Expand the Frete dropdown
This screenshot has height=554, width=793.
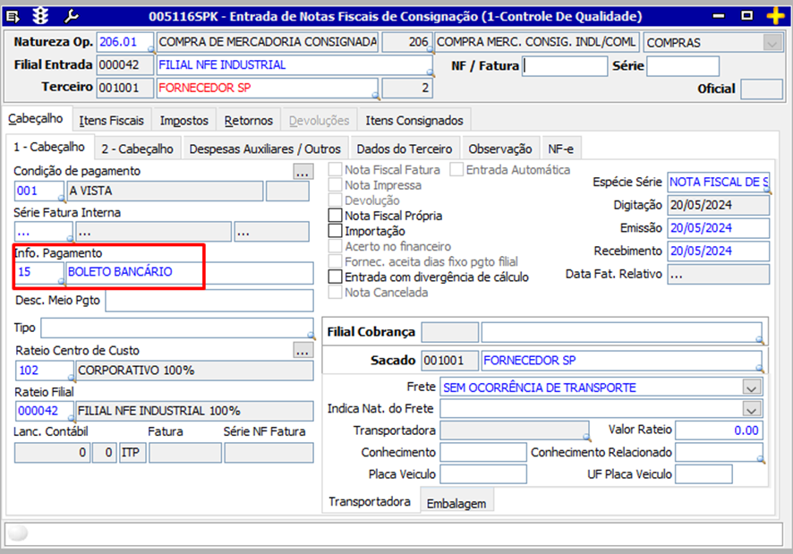pos(751,388)
